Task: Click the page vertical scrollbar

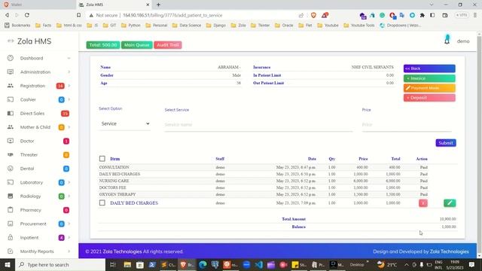Action: click(x=479, y=145)
